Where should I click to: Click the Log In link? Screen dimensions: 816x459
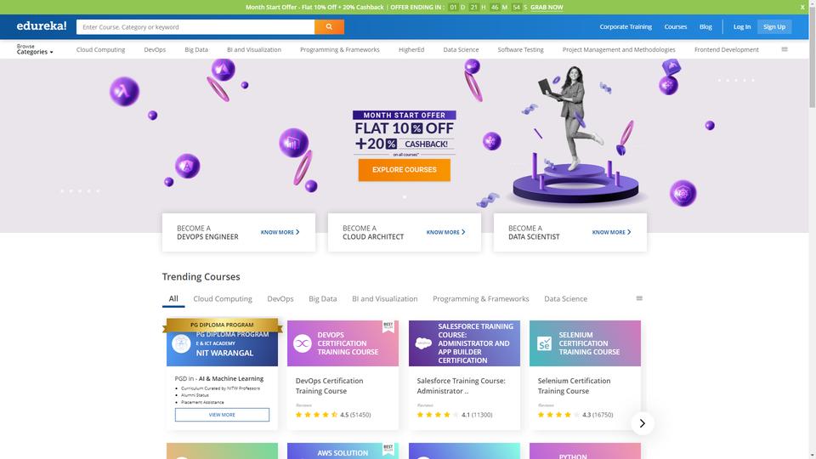pos(742,26)
